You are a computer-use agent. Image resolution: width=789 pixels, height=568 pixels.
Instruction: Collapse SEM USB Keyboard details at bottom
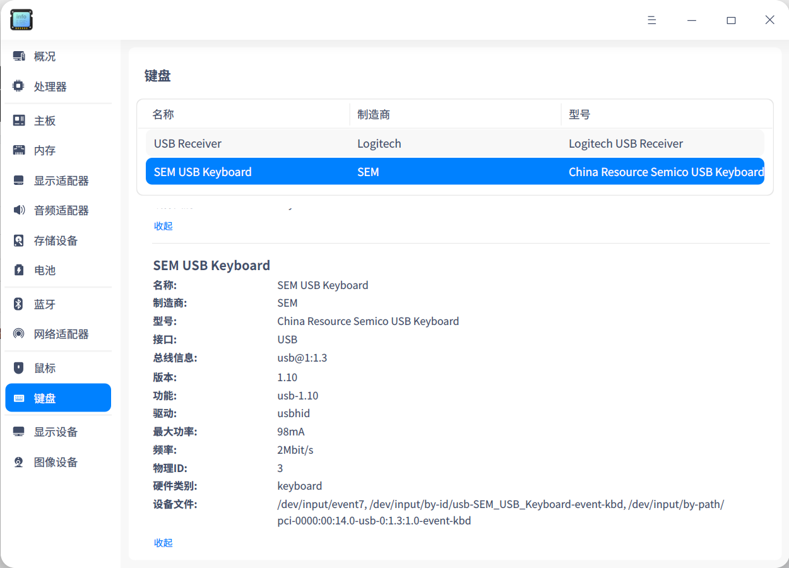tap(163, 543)
